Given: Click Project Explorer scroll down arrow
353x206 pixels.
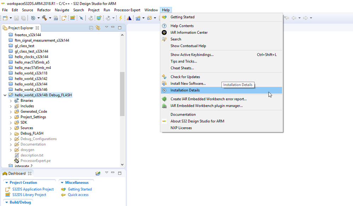Looking at the screenshot, I should (122, 165).
